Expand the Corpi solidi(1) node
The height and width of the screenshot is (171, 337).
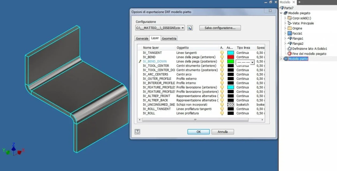[x=285, y=18]
